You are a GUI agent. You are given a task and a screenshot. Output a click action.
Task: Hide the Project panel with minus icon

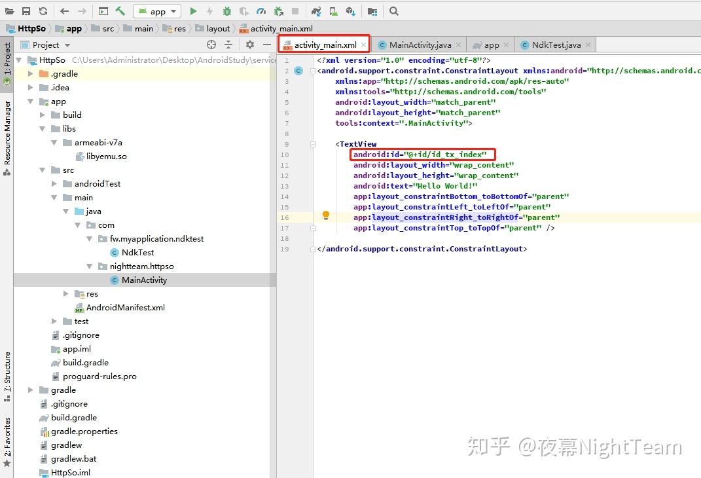pos(266,45)
